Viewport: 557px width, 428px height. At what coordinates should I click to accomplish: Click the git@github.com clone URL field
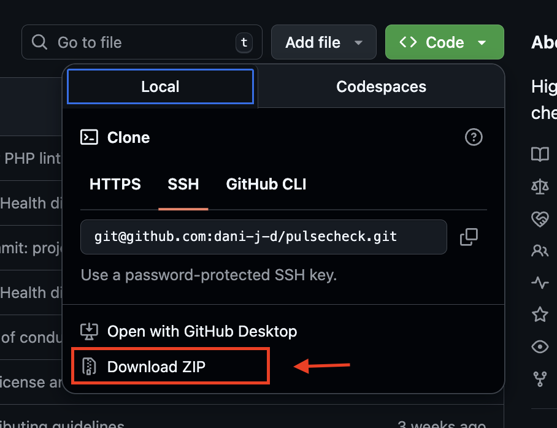tap(264, 237)
